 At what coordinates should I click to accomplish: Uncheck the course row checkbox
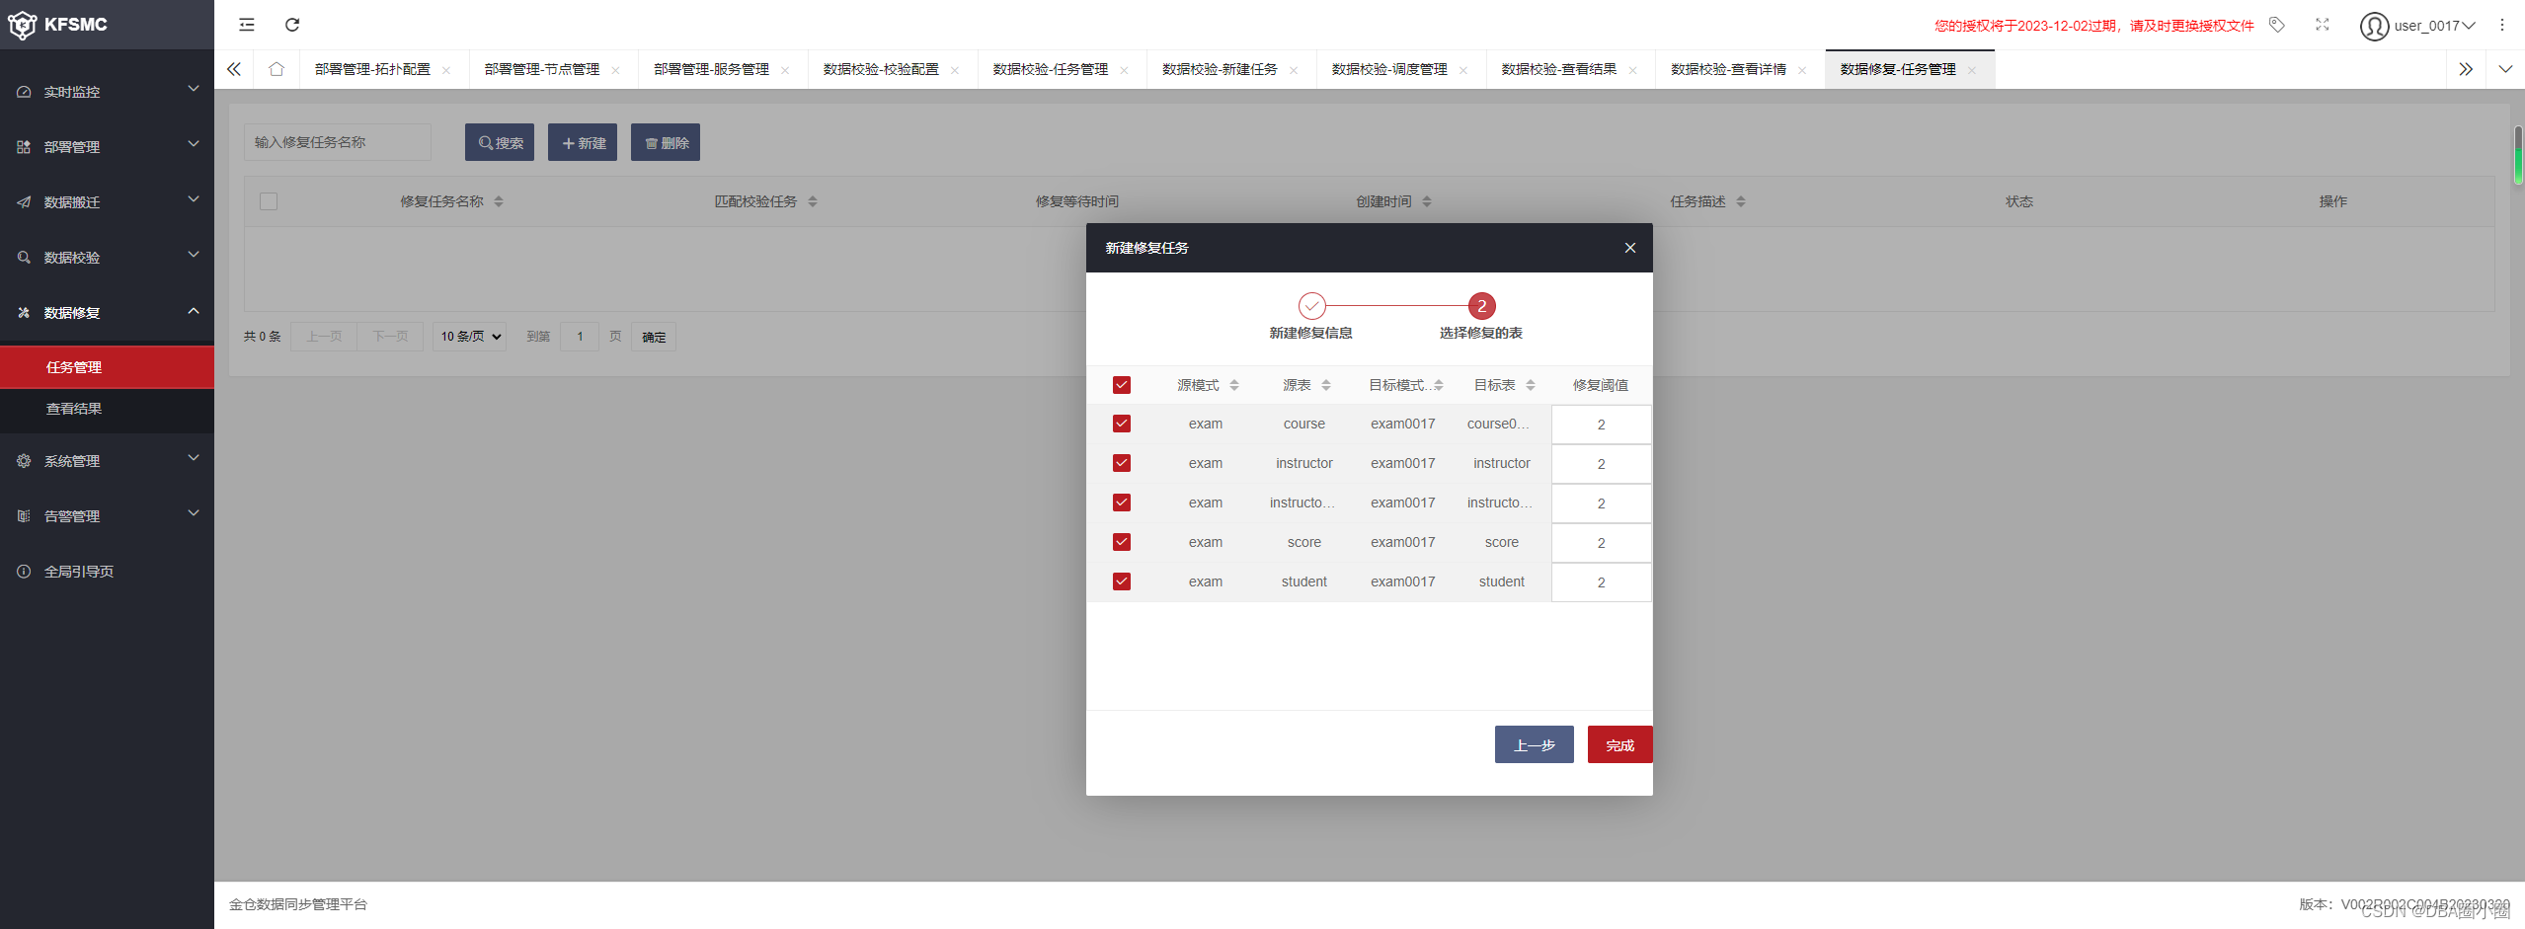click(x=1122, y=424)
